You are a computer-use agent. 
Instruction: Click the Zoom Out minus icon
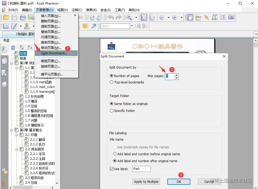(162, 17)
